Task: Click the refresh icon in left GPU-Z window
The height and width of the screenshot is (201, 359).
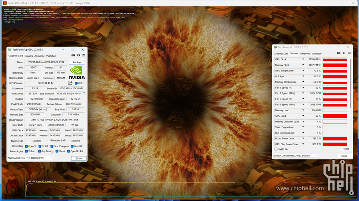Action: (x=78, y=55)
